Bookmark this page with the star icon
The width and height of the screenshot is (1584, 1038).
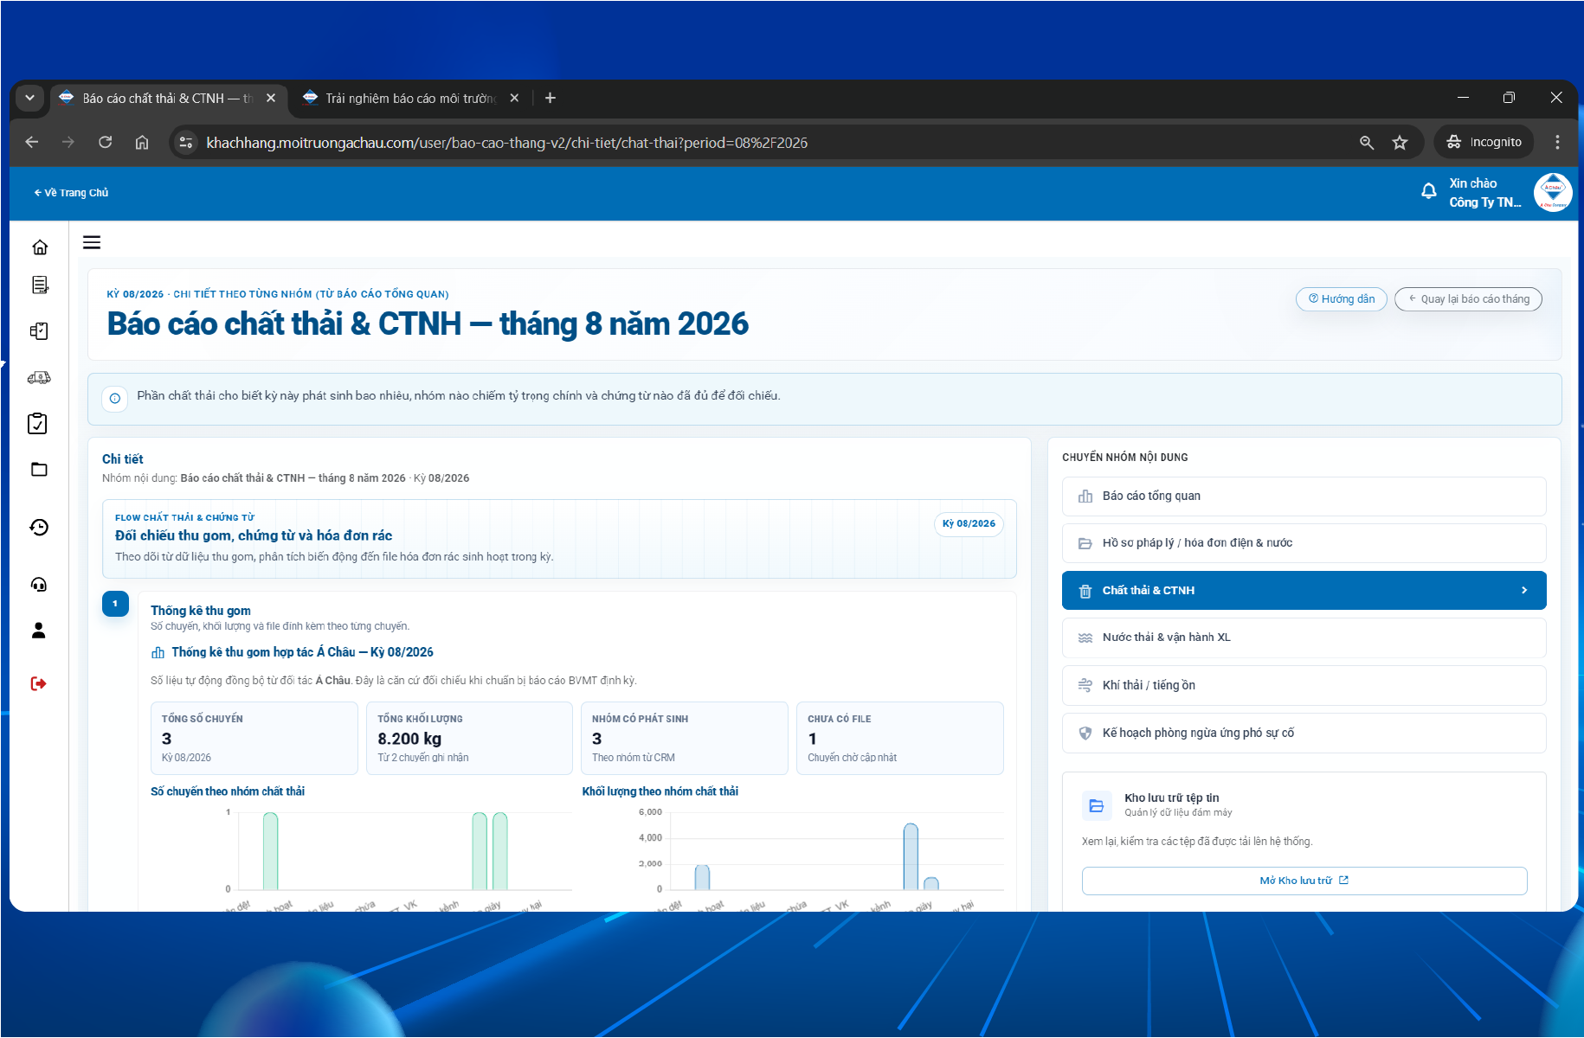1400,143
